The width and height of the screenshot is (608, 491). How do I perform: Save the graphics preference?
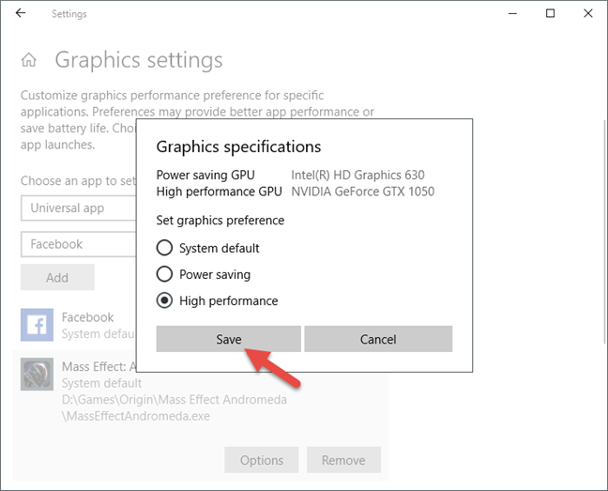pyautogui.click(x=228, y=339)
